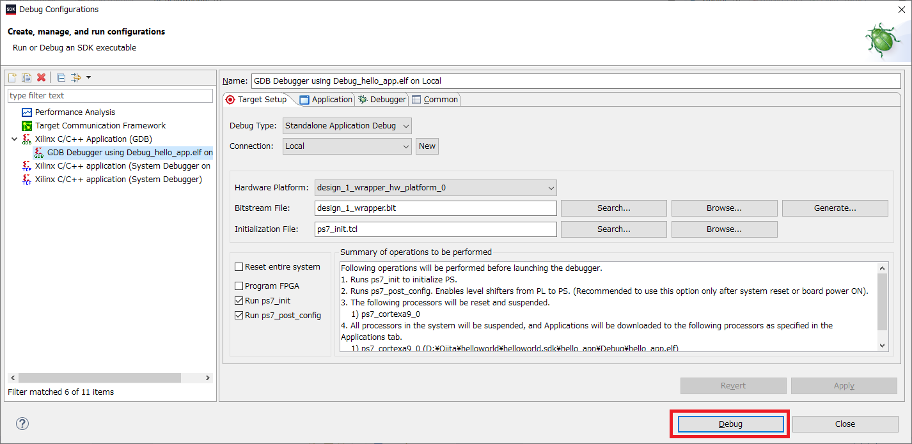Click the Close button at the bottom

845,424
